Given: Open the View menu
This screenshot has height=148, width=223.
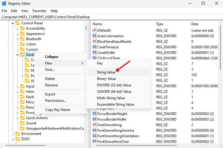Looking at the screenshot, I should click(x=25, y=11).
